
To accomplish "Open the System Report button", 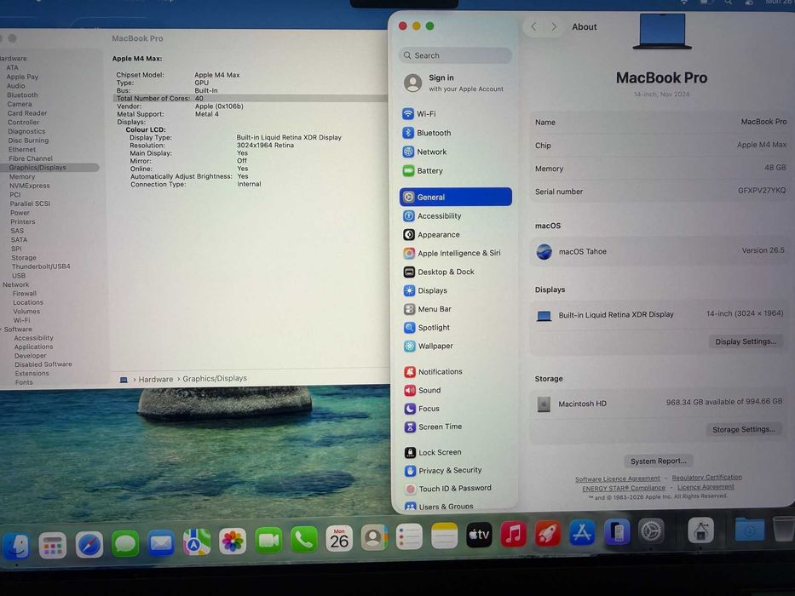I will click(658, 461).
